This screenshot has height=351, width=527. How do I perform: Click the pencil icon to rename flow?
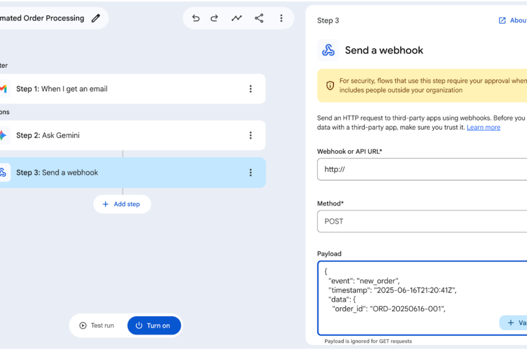pos(96,18)
